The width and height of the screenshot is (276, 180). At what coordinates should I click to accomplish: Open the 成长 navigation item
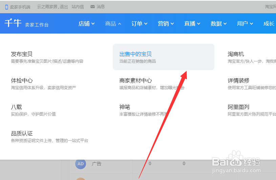pyautogui.click(x=269, y=24)
